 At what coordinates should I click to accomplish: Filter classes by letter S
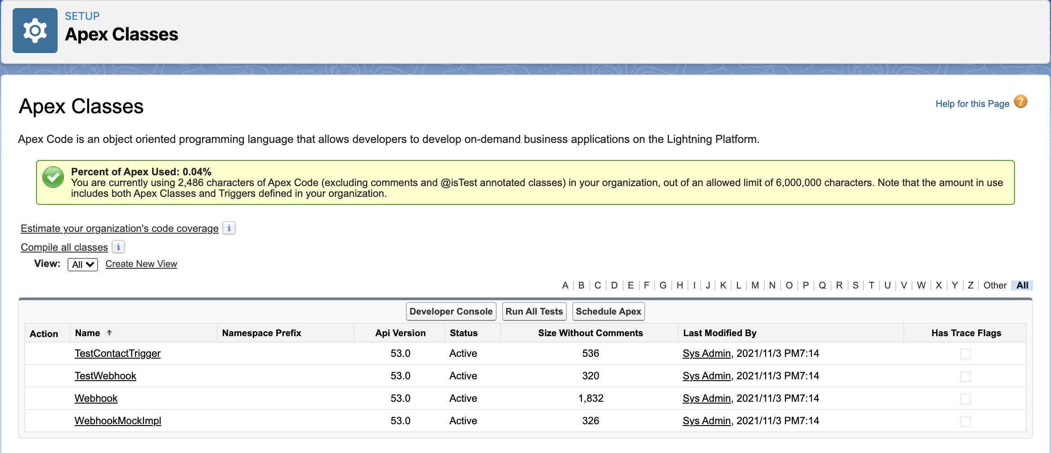[x=855, y=285]
